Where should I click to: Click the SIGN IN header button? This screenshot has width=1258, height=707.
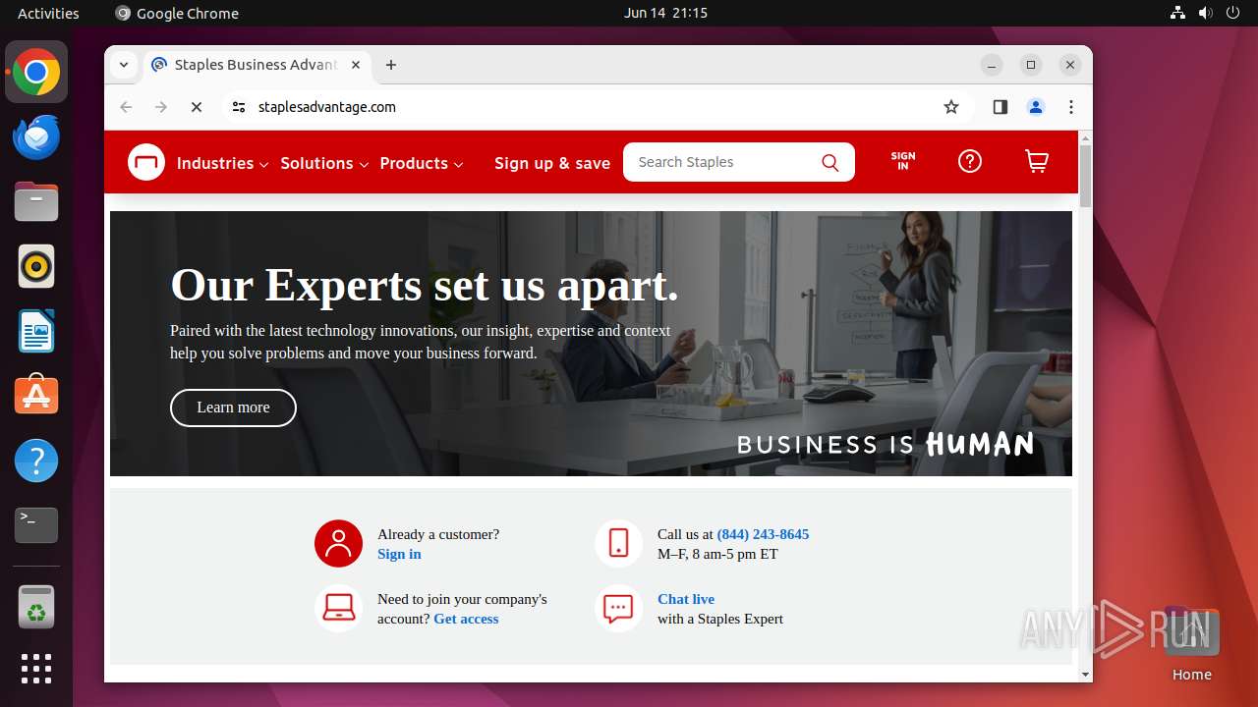point(903,161)
